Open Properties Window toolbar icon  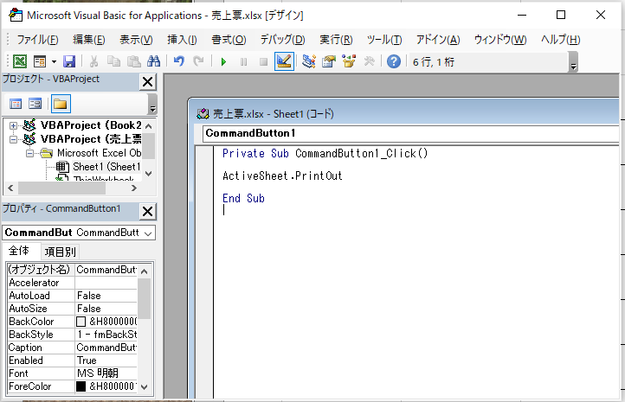click(329, 61)
